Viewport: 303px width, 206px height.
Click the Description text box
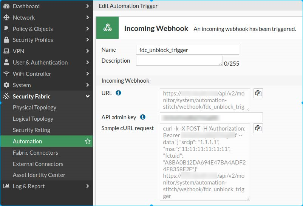click(179, 61)
